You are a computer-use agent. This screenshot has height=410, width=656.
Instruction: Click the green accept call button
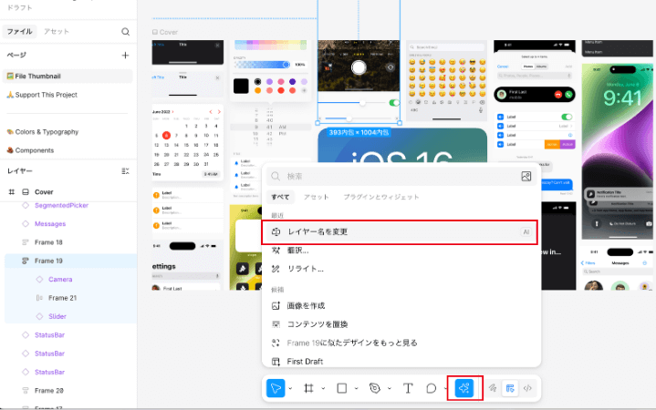pos(568,95)
